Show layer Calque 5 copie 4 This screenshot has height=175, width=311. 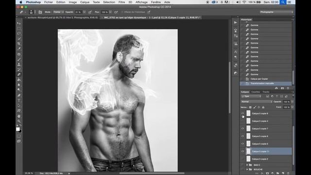coord(242,121)
